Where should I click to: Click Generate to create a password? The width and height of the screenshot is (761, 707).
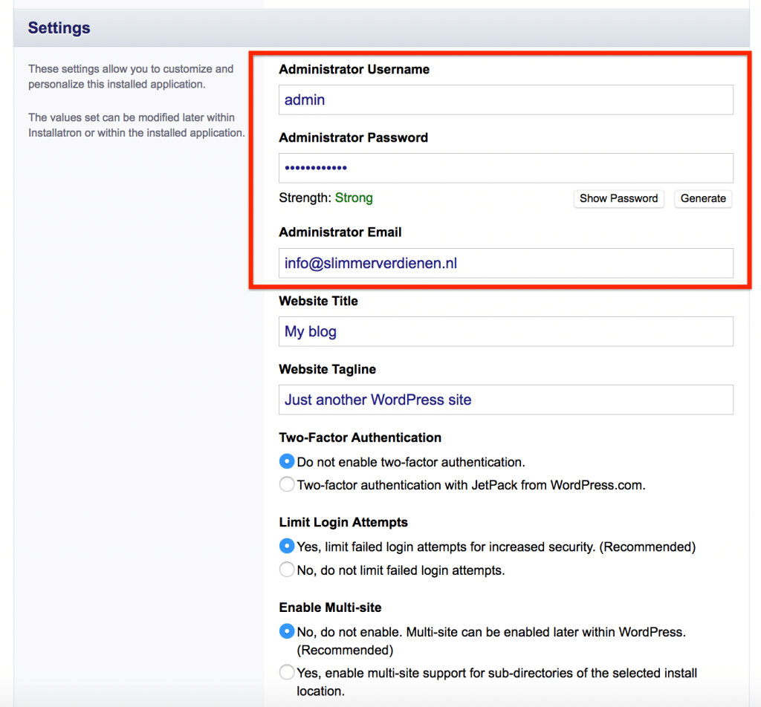coord(702,198)
